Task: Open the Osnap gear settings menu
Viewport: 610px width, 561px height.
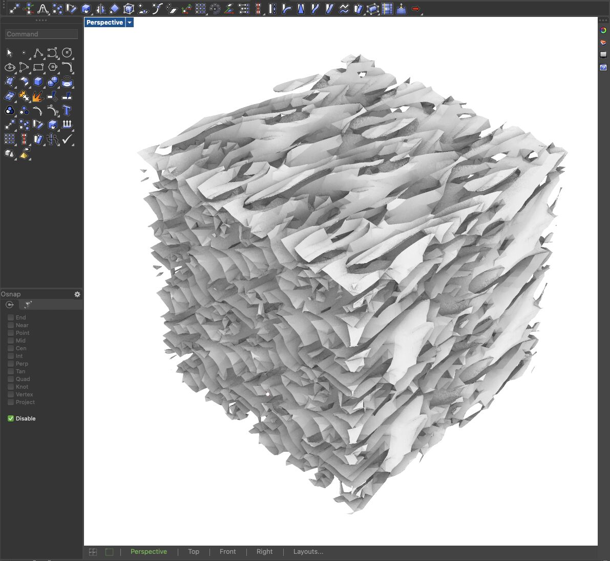Action: click(x=77, y=294)
